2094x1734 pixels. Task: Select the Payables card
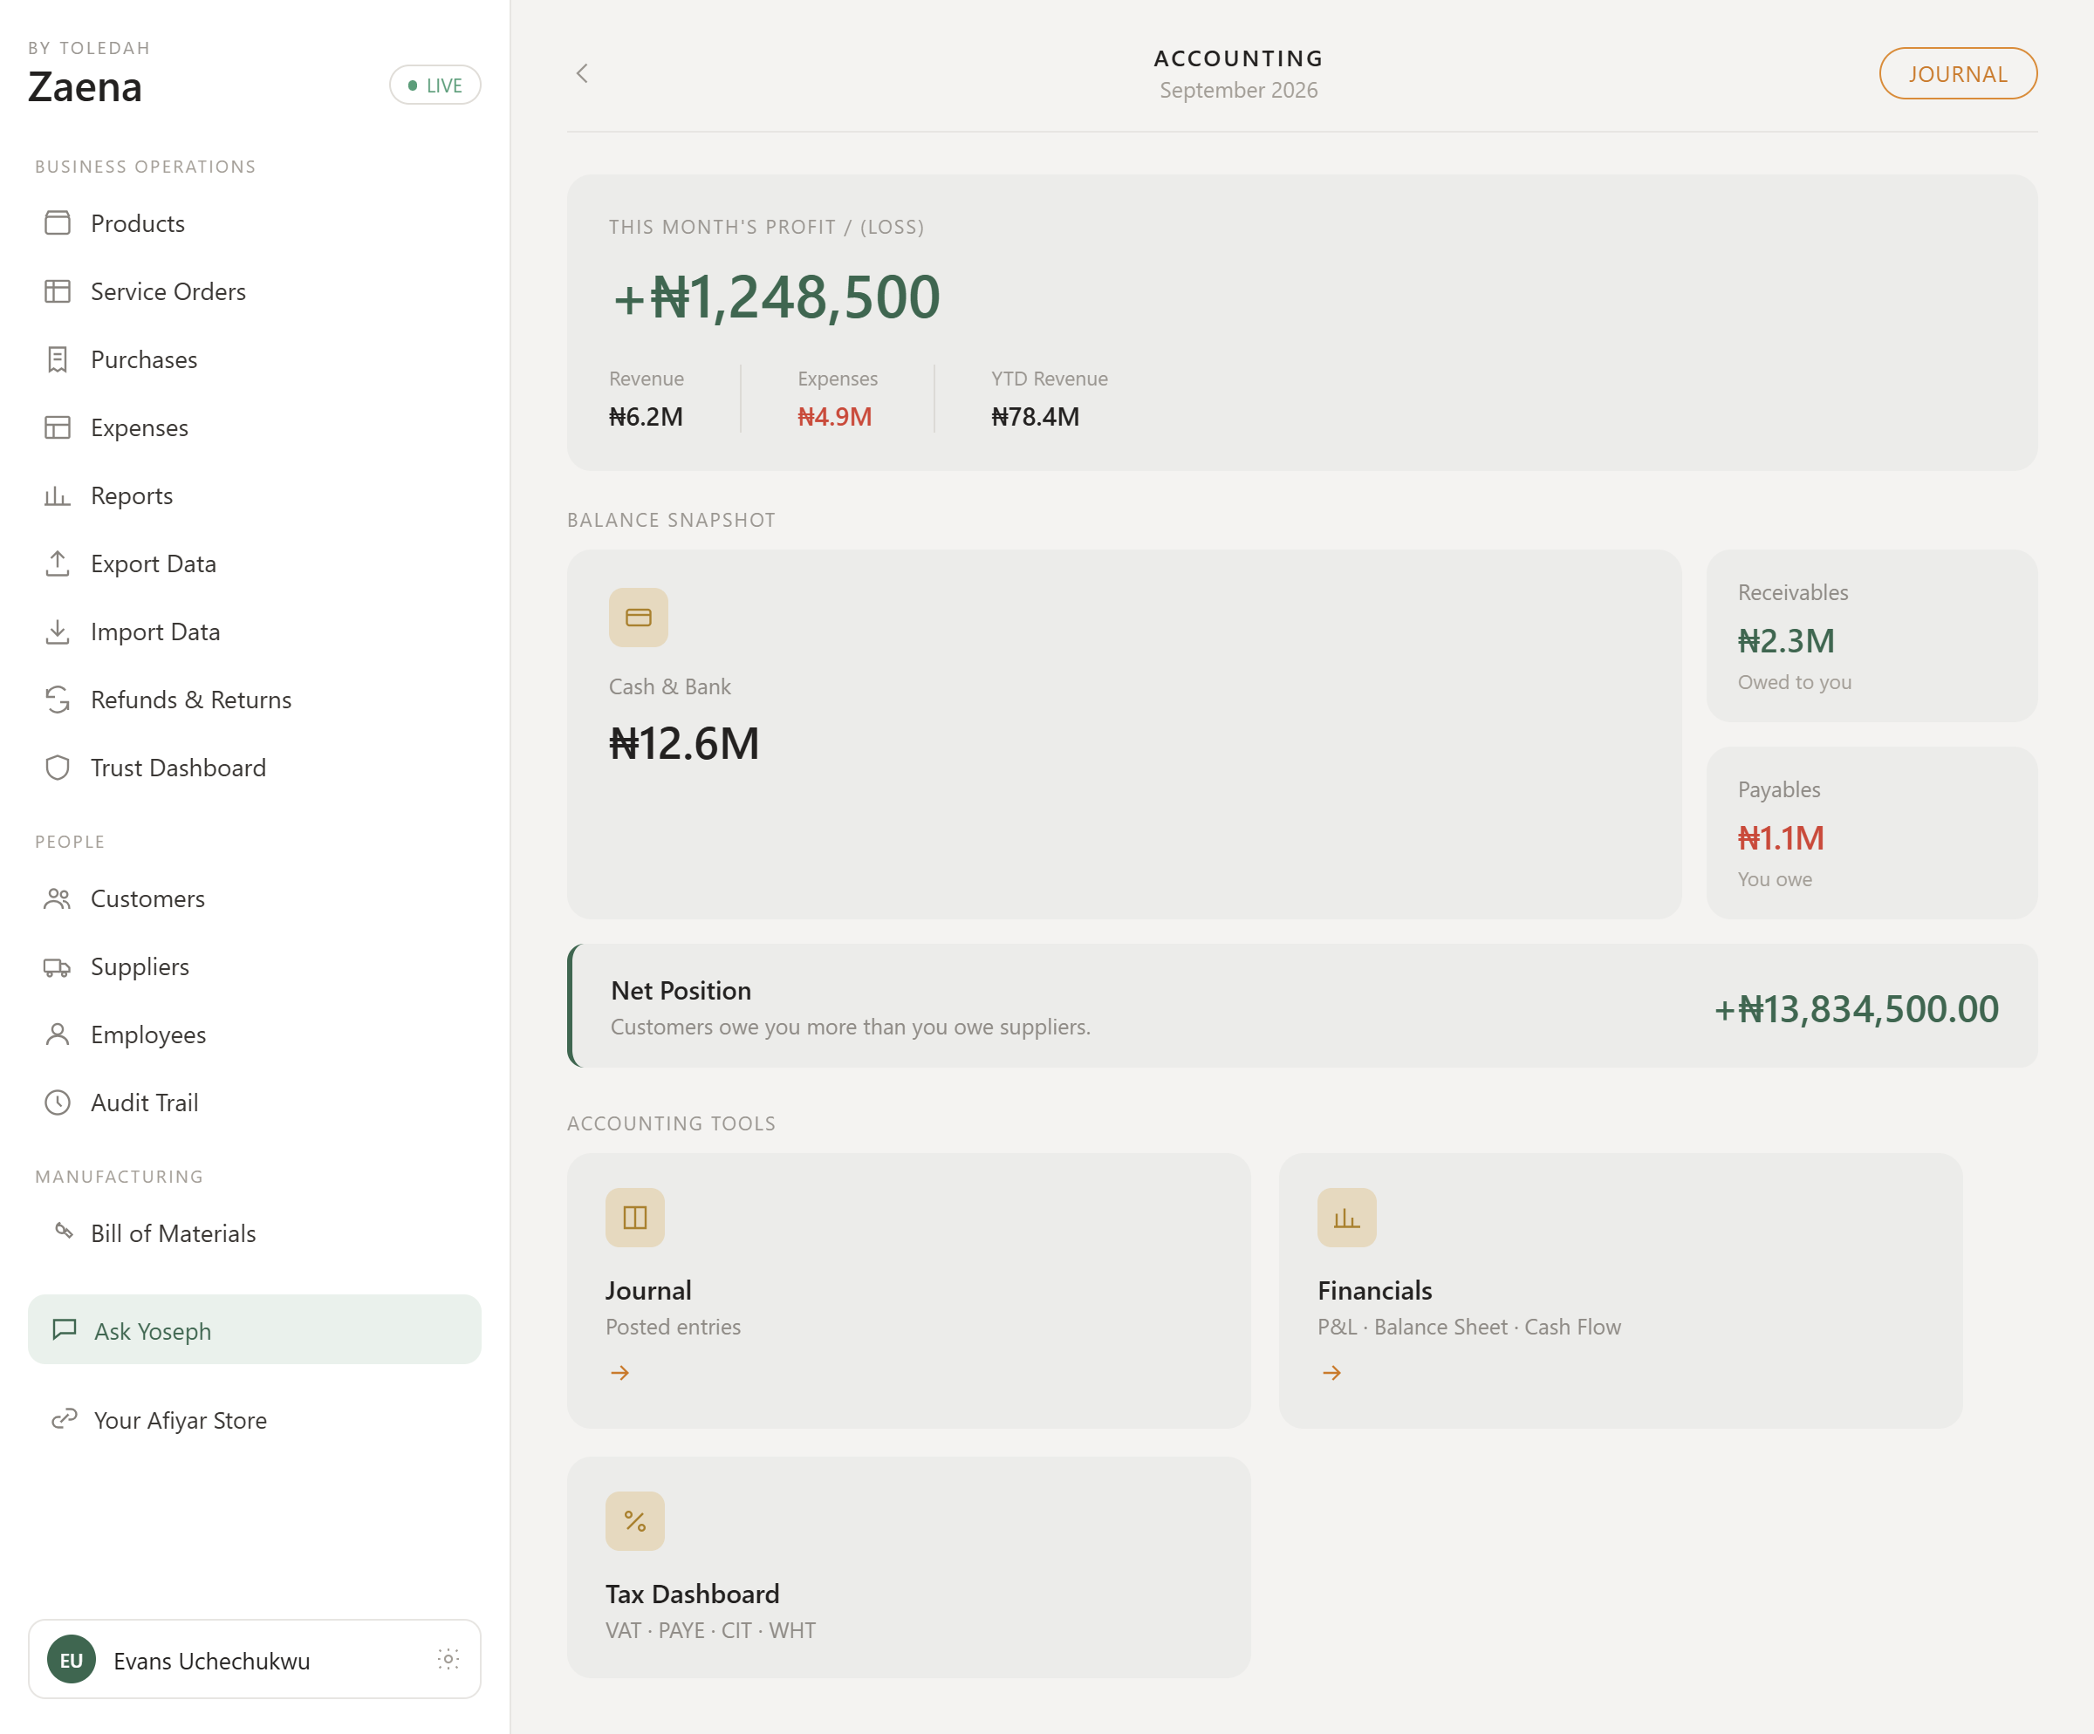(1872, 833)
